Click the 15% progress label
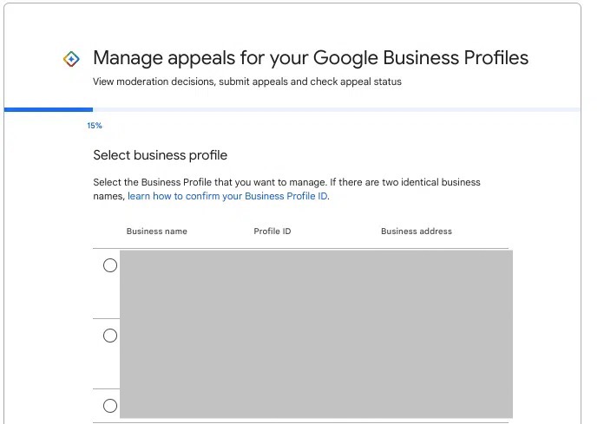 95,126
